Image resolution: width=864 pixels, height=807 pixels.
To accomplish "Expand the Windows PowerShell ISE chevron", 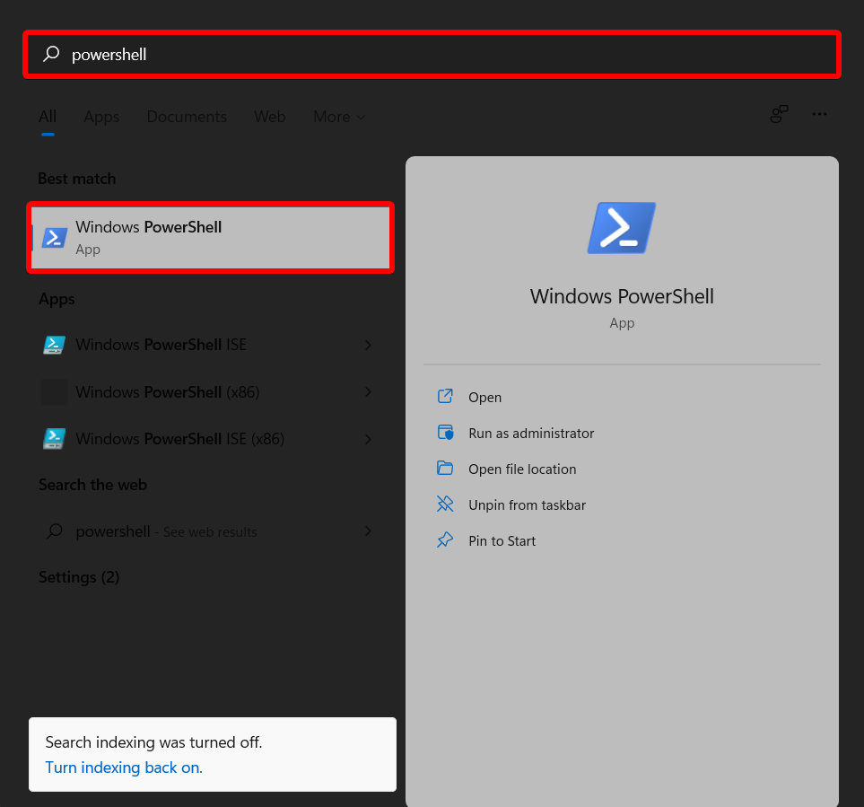I will (x=368, y=345).
